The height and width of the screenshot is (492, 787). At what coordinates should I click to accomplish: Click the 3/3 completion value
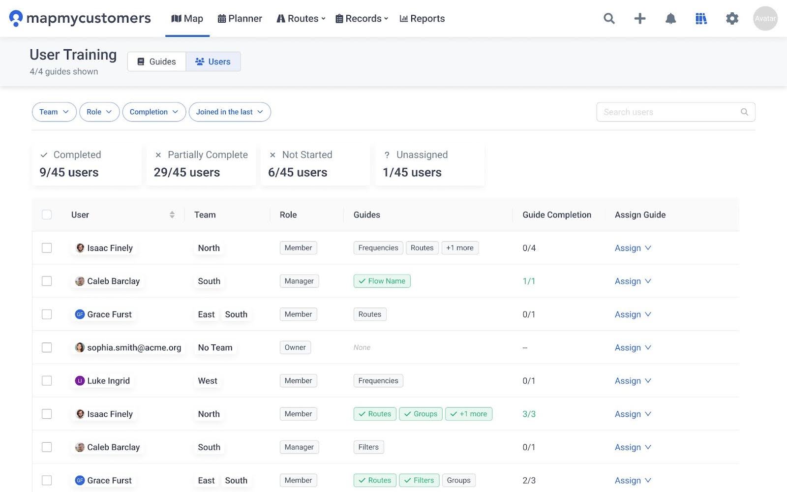529,414
